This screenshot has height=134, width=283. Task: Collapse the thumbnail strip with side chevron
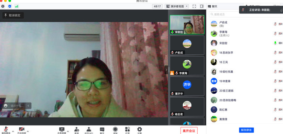(166, 70)
